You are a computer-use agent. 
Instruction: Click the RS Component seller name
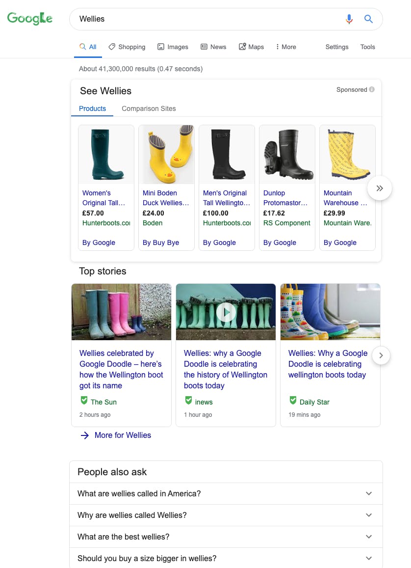287,223
